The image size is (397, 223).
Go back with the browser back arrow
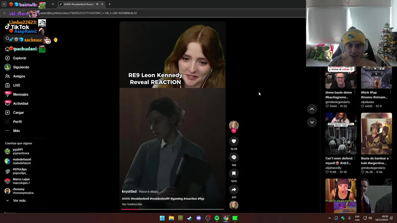tap(4, 13)
